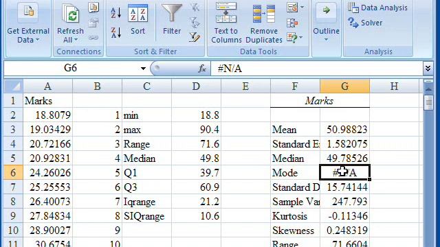Click the connection Properties icon
The height and width of the screenshot is (247, 440).
coord(93,23)
